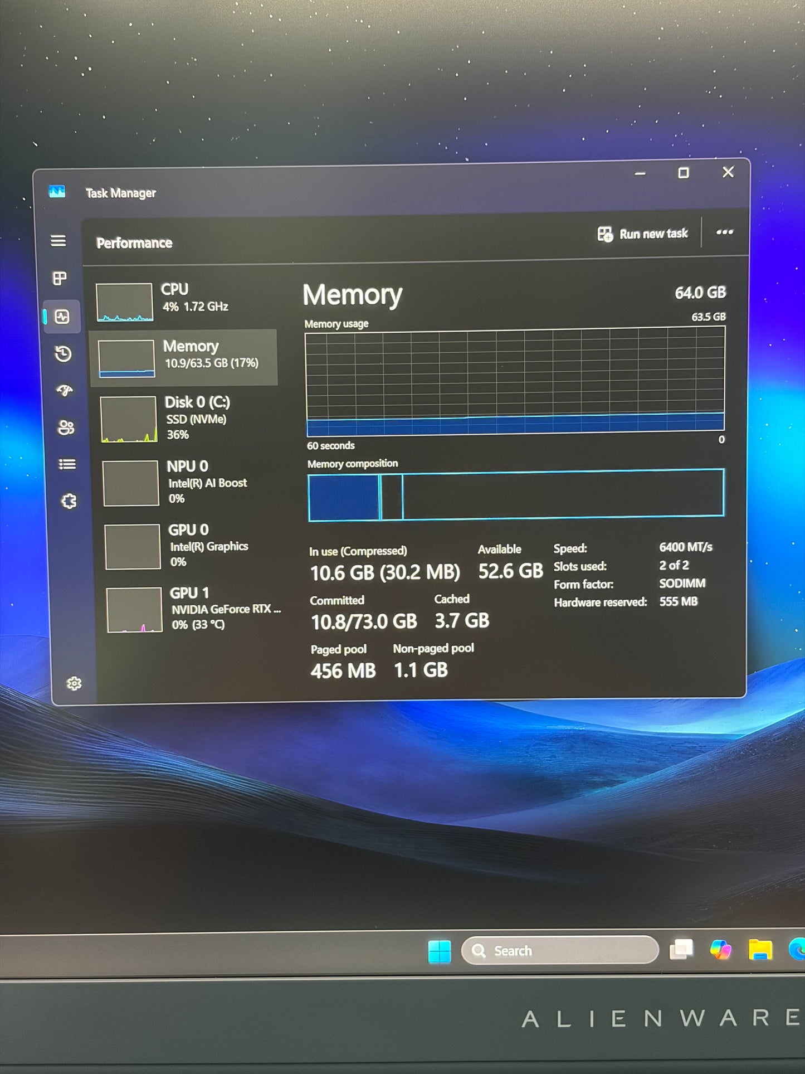Image resolution: width=805 pixels, height=1074 pixels.
Task: Click the In use value 10.6 GB (30.2 MB)
Action: pyautogui.click(x=385, y=572)
